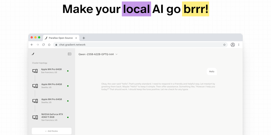
Task: Collapse the sidebar panel icon
Action: click(x=70, y=54)
